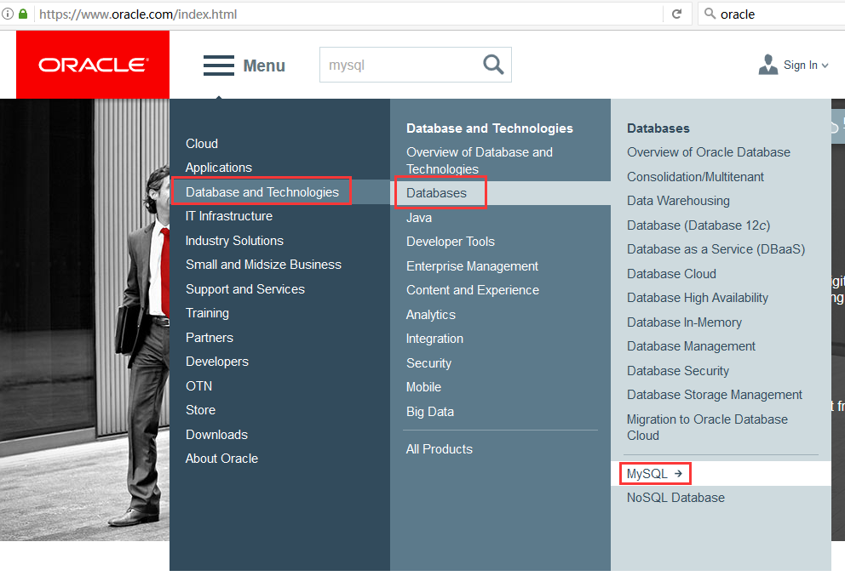The height and width of the screenshot is (576, 845).
Task: Select Training in the menu
Action: click(x=208, y=313)
